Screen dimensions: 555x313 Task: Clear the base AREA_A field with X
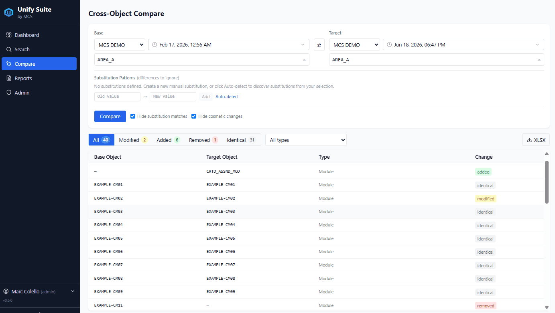pyautogui.click(x=304, y=60)
